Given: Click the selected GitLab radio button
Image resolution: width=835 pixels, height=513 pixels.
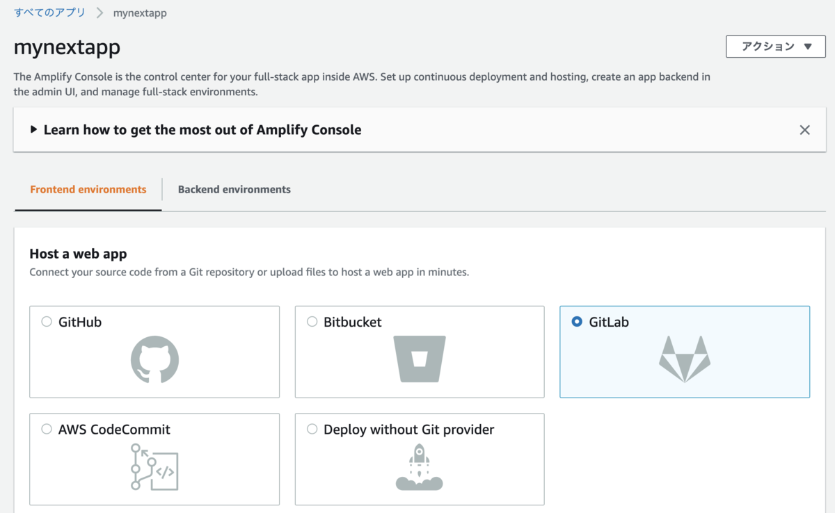Looking at the screenshot, I should [577, 322].
